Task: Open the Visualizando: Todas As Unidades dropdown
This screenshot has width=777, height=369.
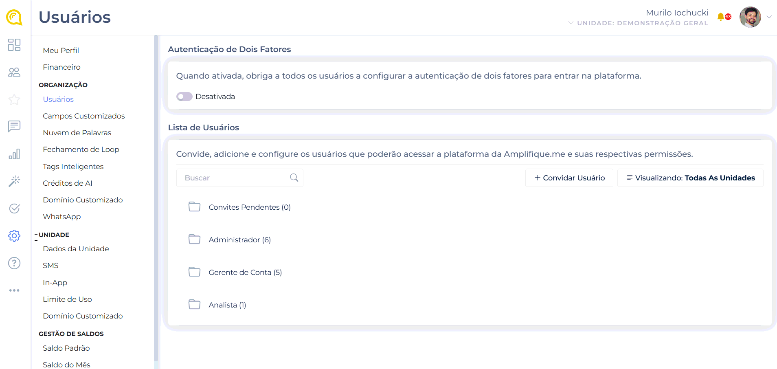Action: click(690, 178)
